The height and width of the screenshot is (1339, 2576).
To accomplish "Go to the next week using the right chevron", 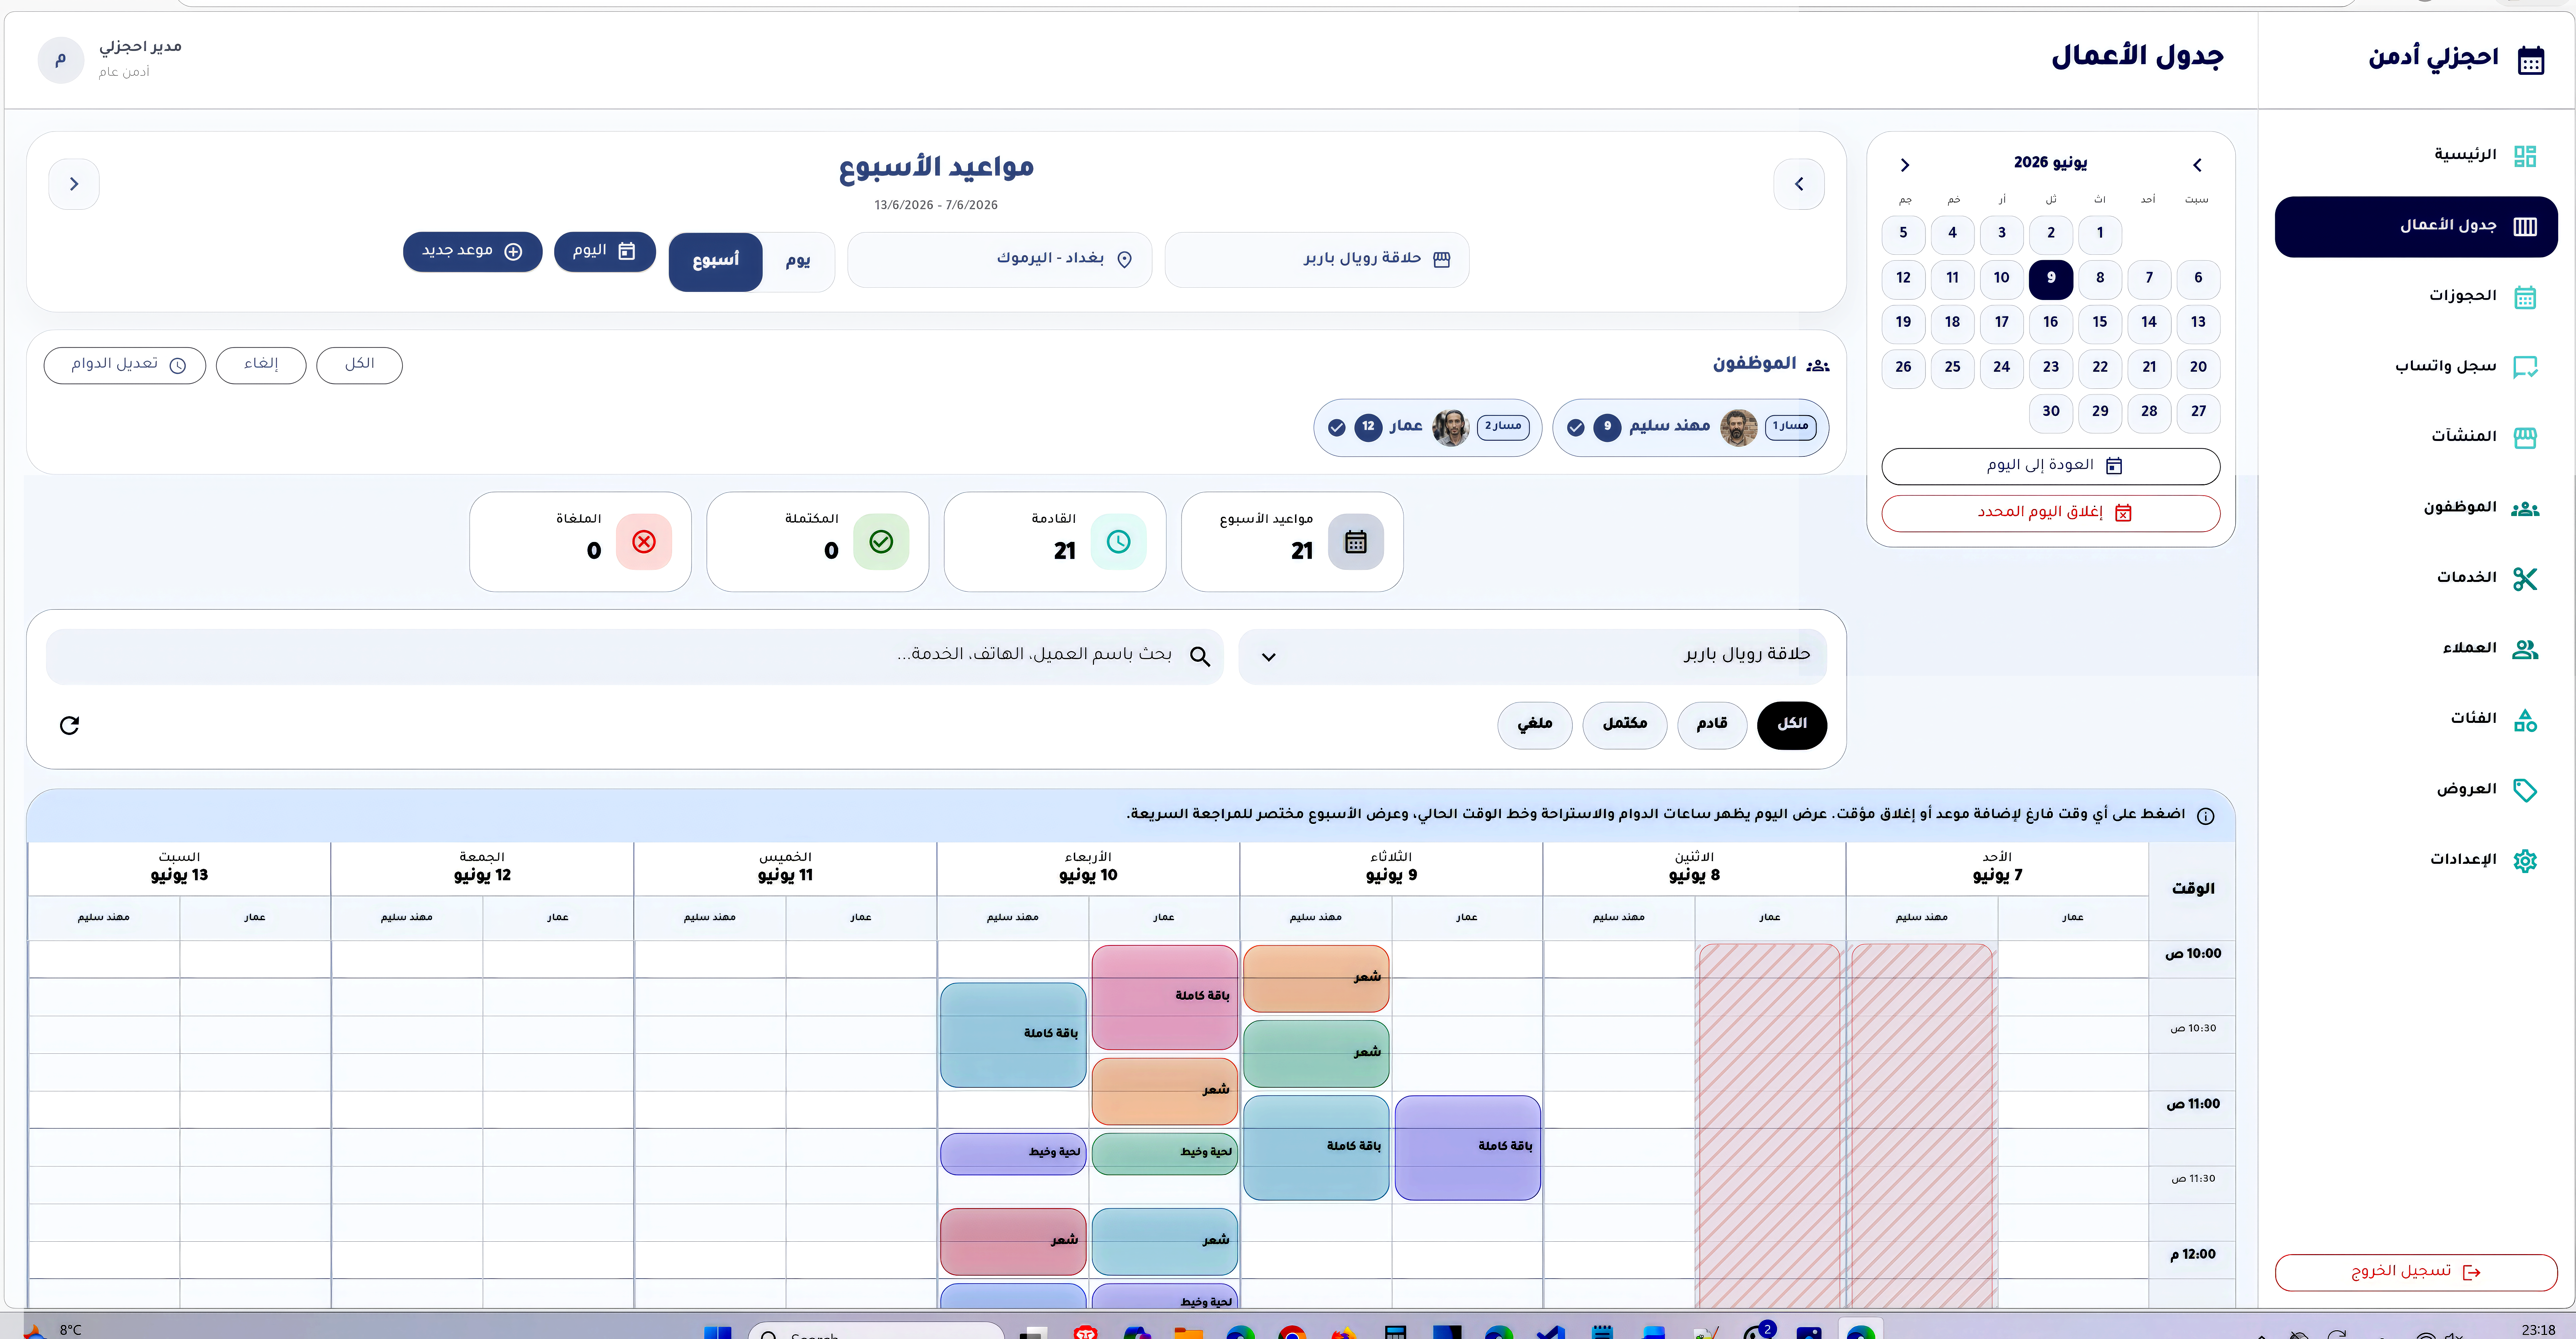I will coord(74,184).
